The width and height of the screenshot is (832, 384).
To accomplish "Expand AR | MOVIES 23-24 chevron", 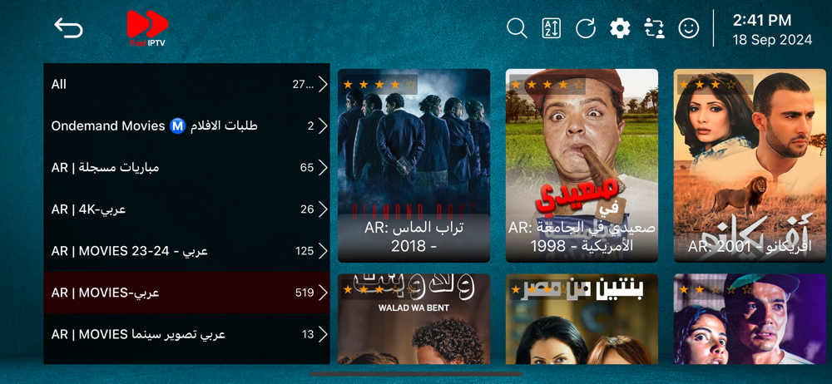I will pos(323,251).
